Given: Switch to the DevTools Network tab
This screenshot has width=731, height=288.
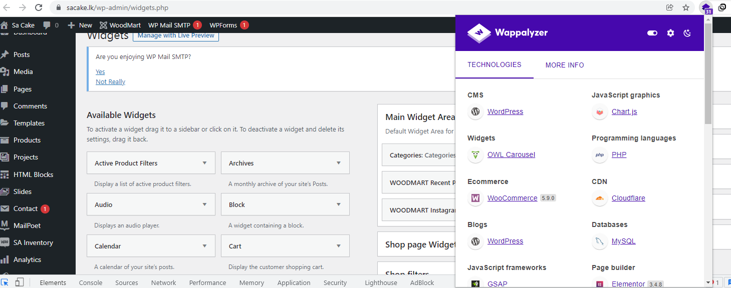Looking at the screenshot, I should pyautogui.click(x=164, y=282).
